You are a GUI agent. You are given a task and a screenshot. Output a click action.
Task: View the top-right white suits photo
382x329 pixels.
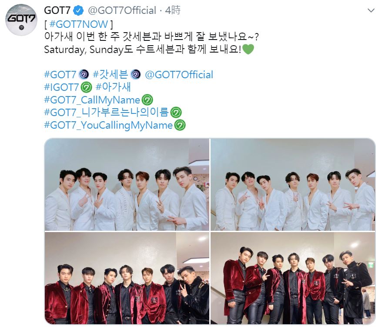click(x=293, y=185)
